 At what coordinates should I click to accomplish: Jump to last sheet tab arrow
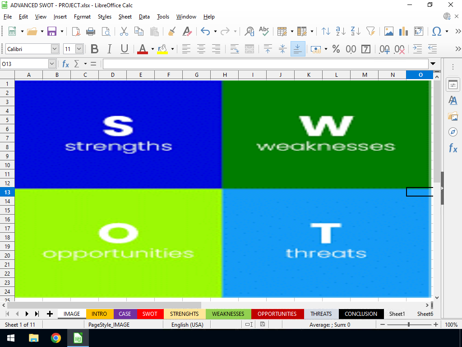(x=37, y=314)
